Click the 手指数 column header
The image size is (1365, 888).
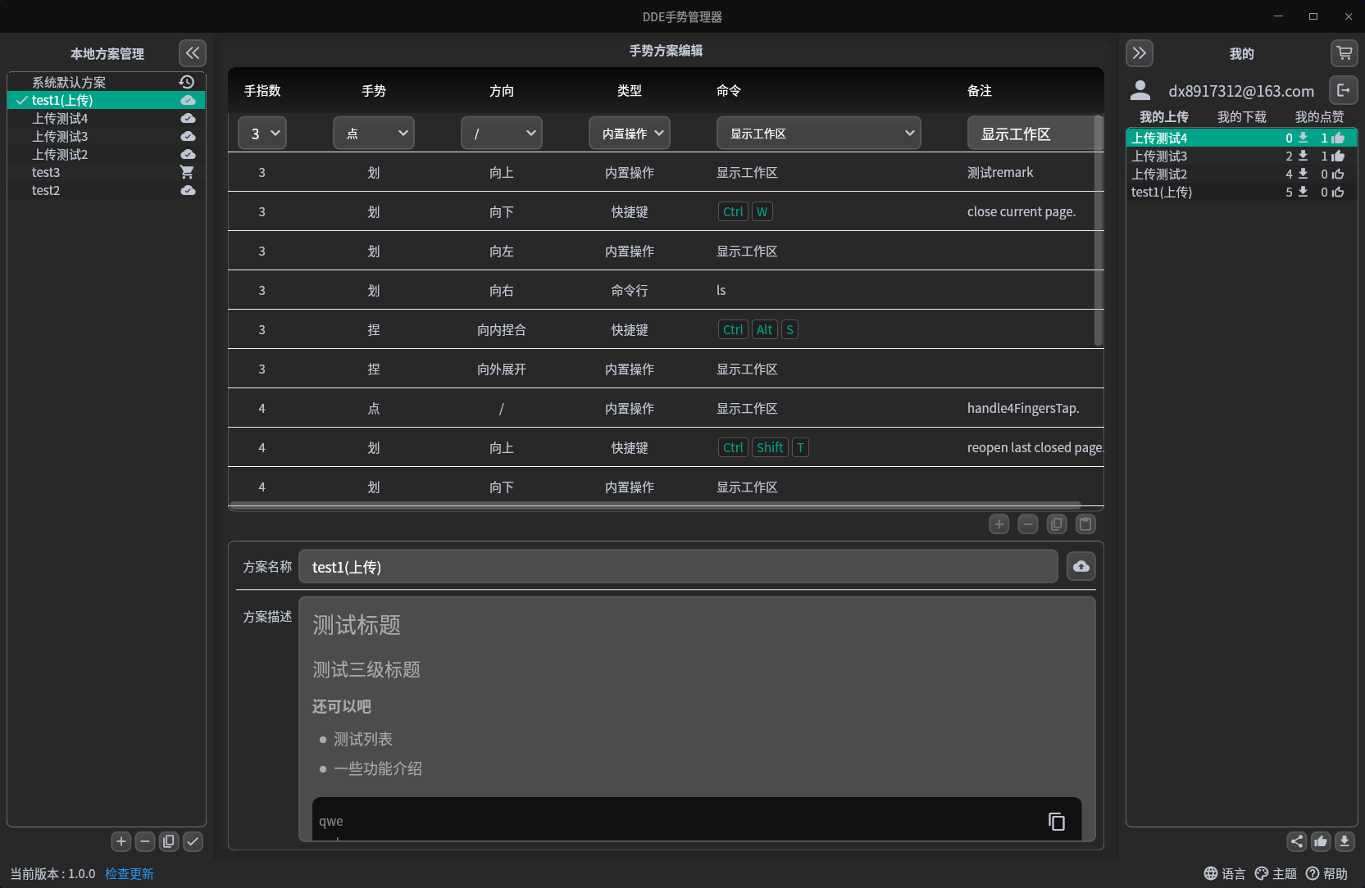(262, 91)
